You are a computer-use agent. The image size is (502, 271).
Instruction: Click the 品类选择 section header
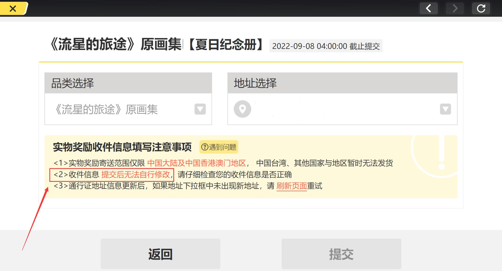[128, 83]
